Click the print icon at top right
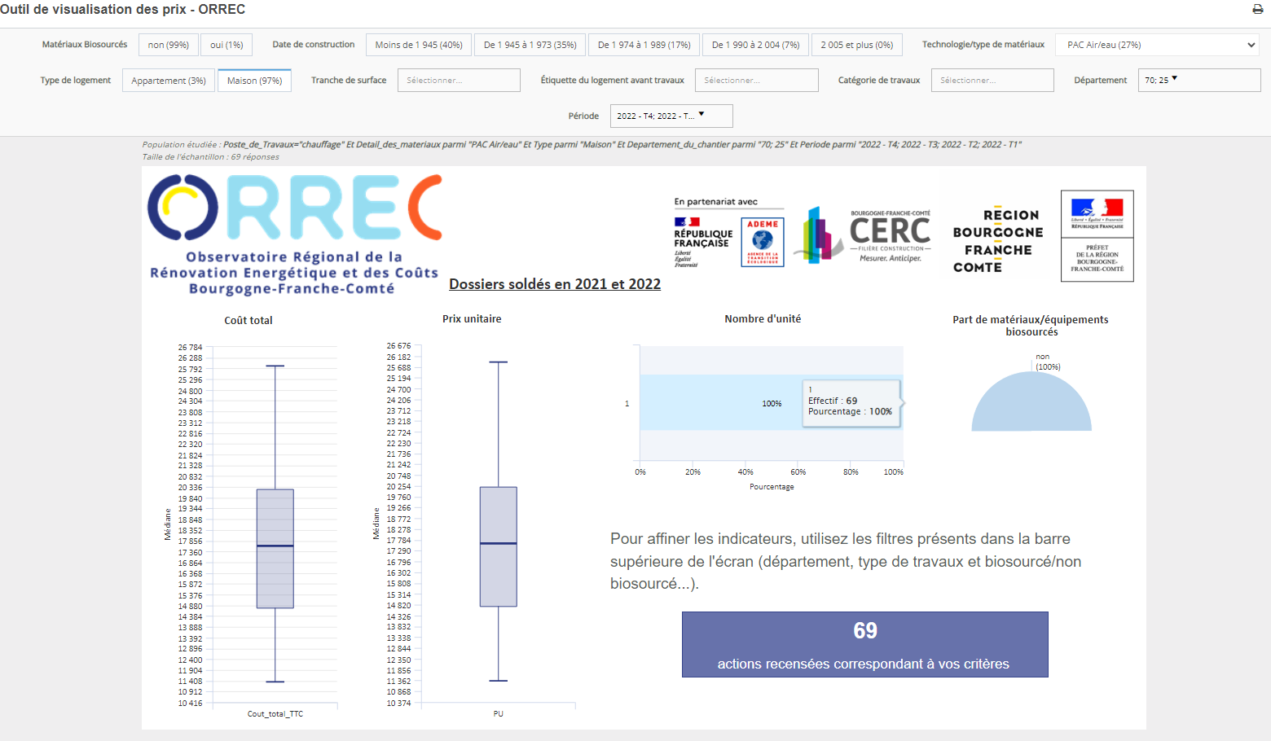The width and height of the screenshot is (1271, 741). 1256,10
